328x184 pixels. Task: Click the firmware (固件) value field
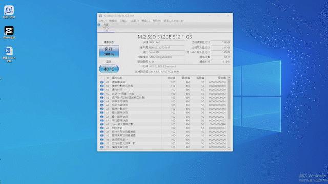167,42
